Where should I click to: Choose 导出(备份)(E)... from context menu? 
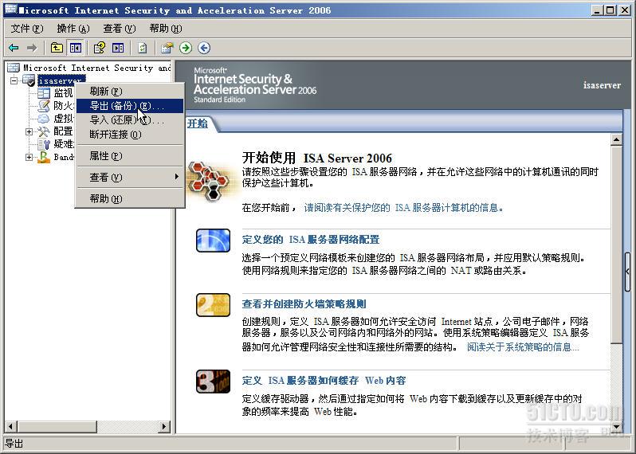130,106
